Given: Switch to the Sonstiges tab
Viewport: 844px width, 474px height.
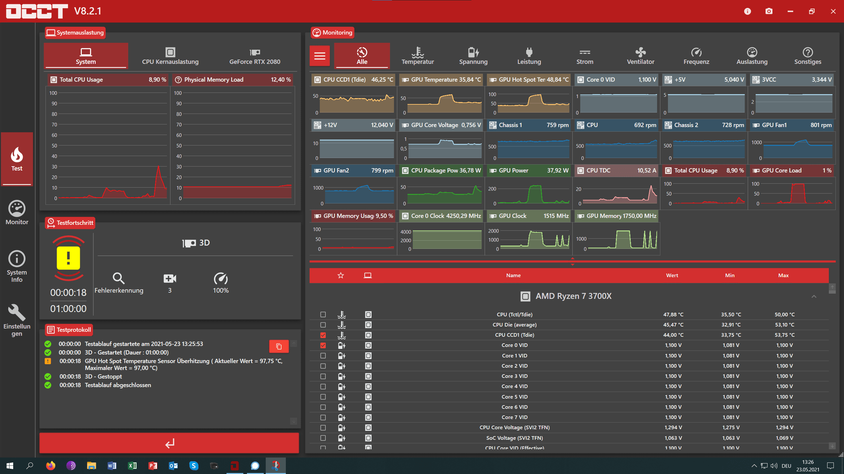Looking at the screenshot, I should pyautogui.click(x=807, y=56).
